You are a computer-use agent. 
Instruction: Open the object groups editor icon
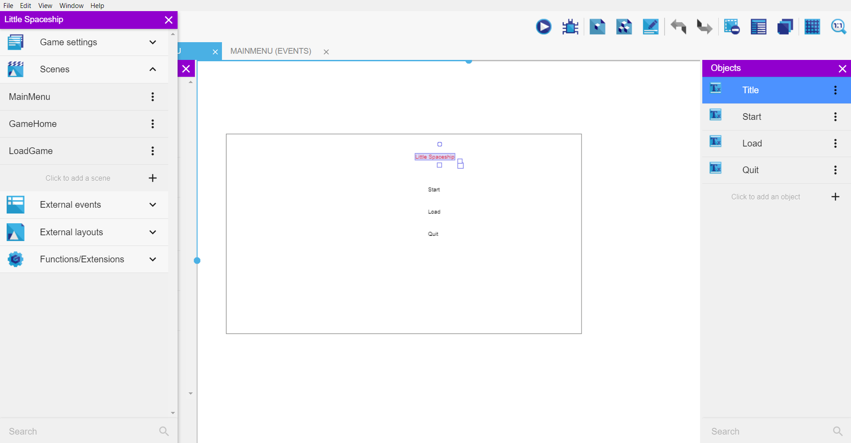click(x=624, y=27)
